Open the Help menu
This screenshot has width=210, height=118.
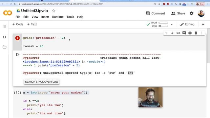[x=80, y=17]
